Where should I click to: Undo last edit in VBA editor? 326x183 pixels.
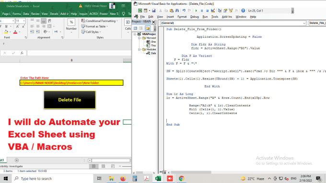[x=184, y=11]
